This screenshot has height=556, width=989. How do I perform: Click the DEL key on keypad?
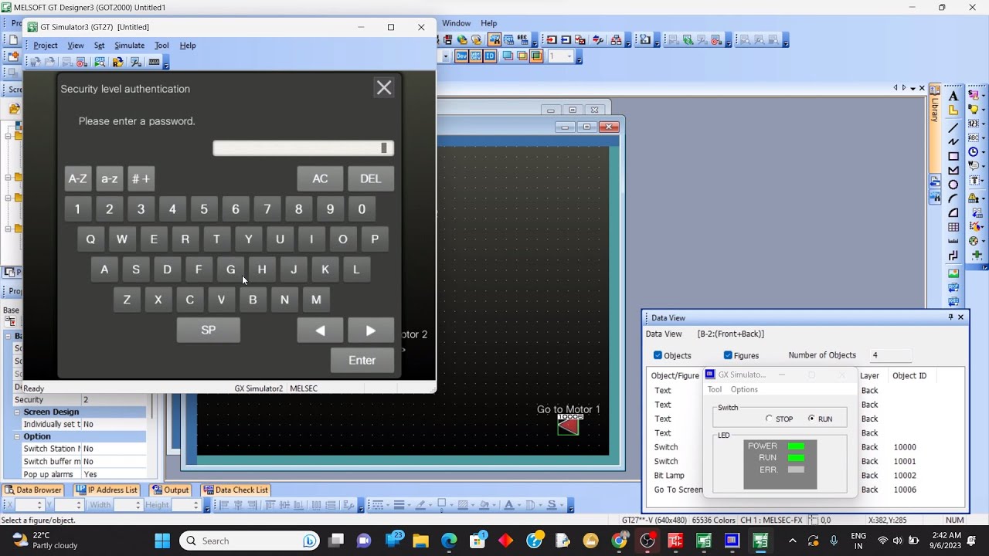coord(371,178)
